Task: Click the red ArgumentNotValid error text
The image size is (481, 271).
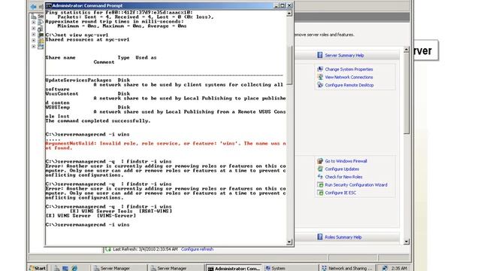Action: (x=165, y=145)
